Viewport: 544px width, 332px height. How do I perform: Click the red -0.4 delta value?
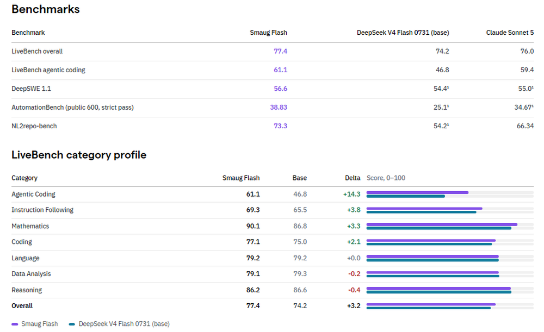(354, 290)
